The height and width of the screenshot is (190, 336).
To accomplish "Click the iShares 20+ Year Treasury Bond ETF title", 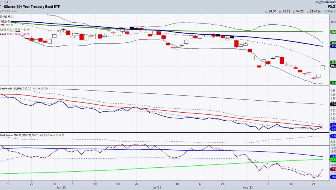I will (x=32, y=7).
